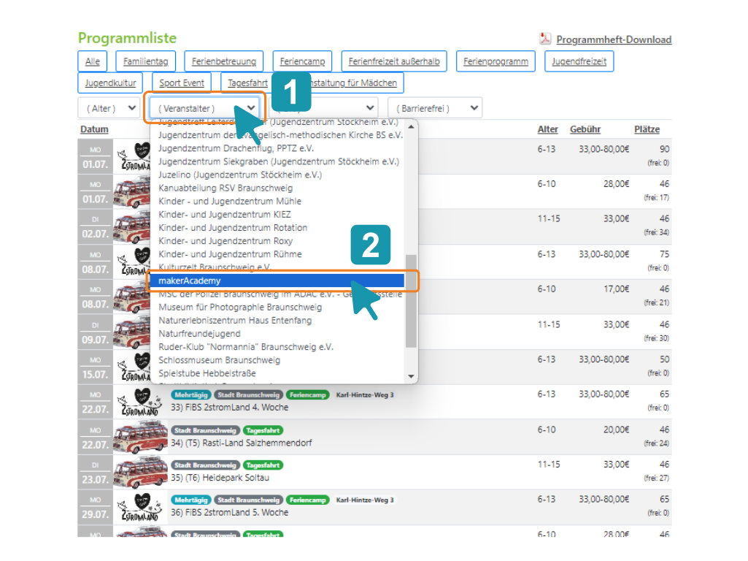Click the PDF icon beside Programmheft-Download
The height and width of the screenshot is (561, 748).
[545, 39]
